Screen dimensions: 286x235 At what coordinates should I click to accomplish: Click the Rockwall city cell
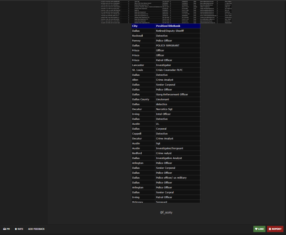(x=137, y=36)
